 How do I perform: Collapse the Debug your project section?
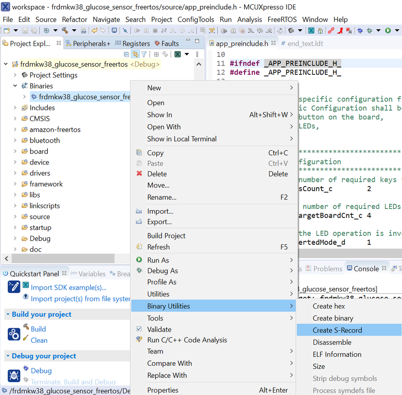coord(8,356)
